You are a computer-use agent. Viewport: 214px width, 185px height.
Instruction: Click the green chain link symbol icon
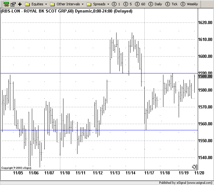click(x=6, y=4)
